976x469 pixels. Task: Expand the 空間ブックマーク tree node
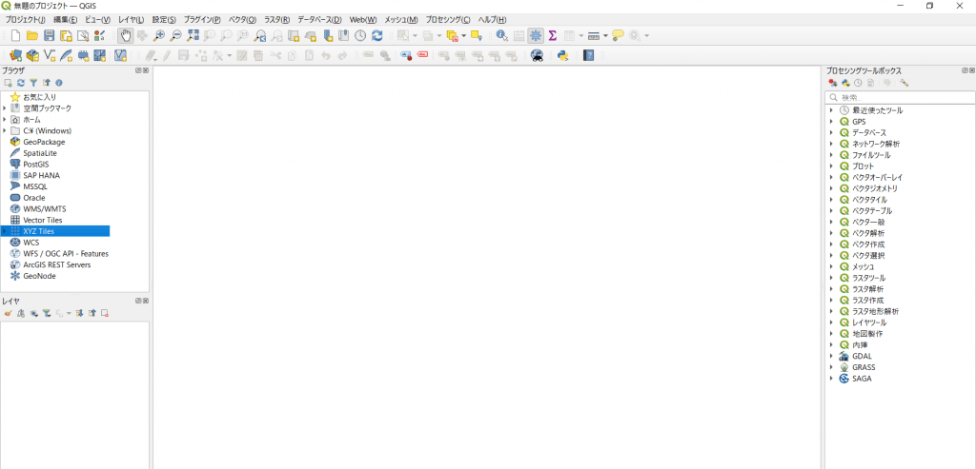coord(5,108)
